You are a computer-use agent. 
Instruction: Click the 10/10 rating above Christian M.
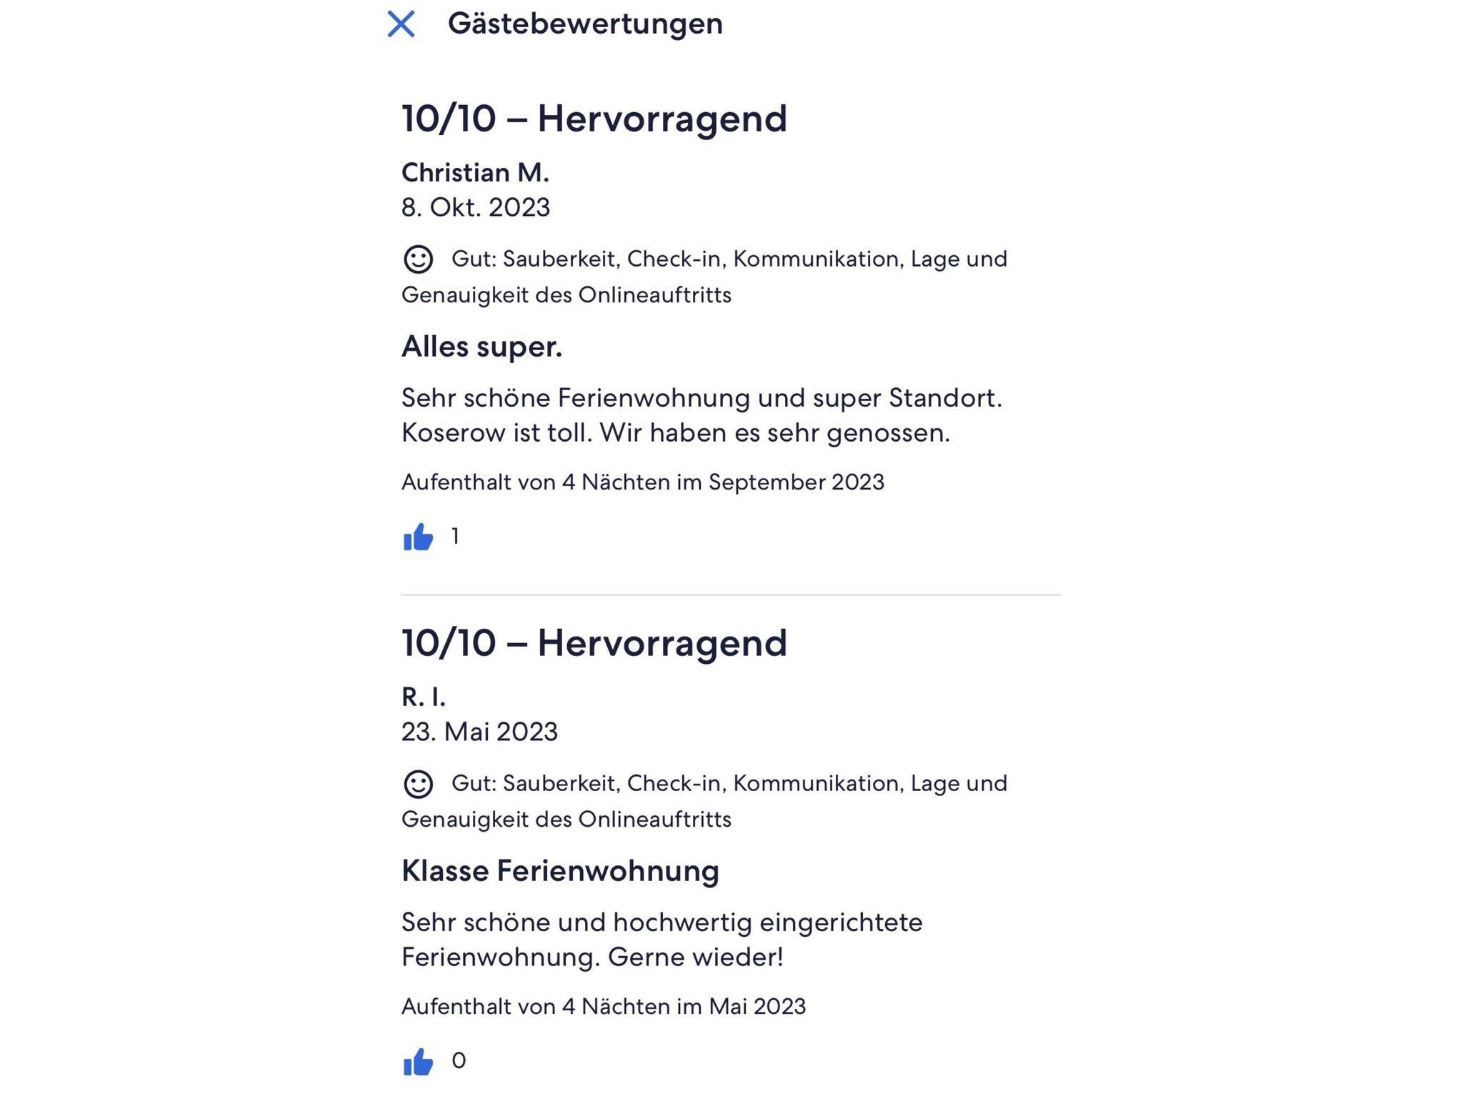click(594, 119)
